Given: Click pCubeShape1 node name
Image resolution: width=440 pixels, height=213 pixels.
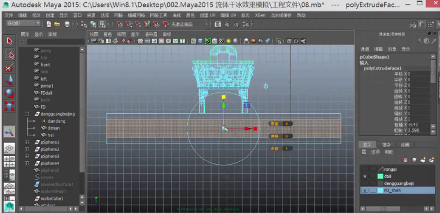Looking at the screenshot, I should [x=374, y=57].
